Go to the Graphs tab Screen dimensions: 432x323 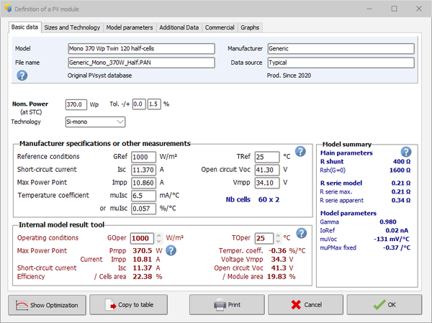tap(250, 27)
